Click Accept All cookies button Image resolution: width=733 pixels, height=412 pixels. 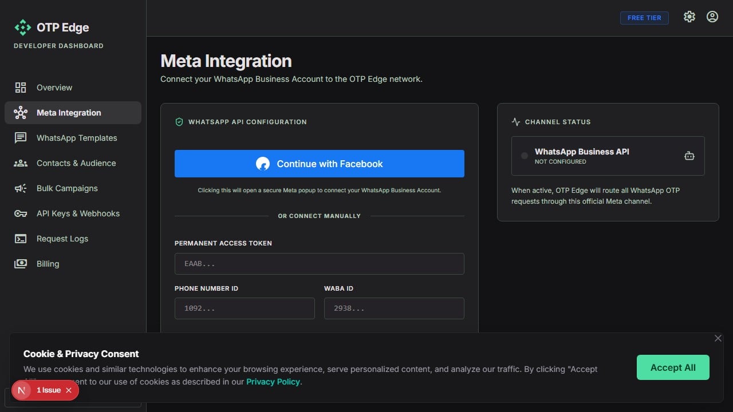[673, 367]
